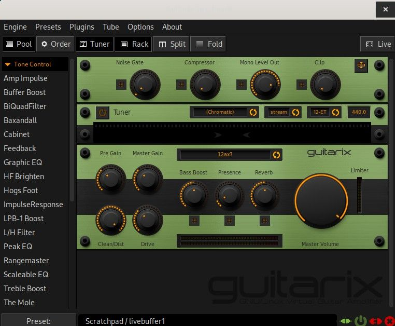Click the red disconnected plug icon
The width and height of the screenshot is (397, 326).
coord(376,321)
